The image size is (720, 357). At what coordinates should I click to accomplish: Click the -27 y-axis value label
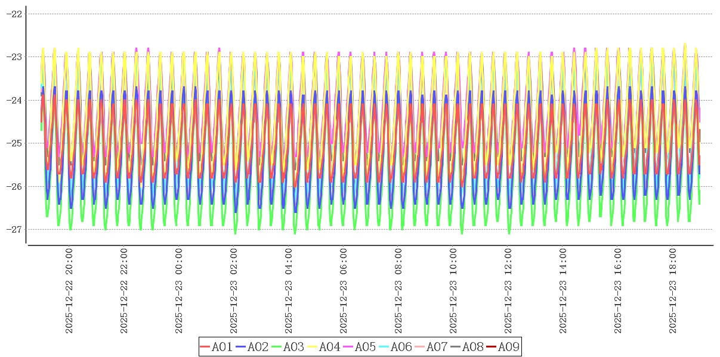coord(14,230)
